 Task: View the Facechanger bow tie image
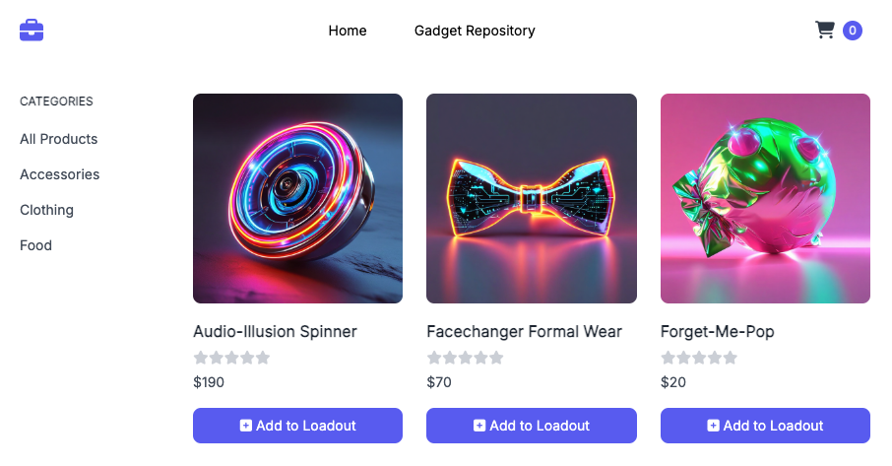(532, 199)
